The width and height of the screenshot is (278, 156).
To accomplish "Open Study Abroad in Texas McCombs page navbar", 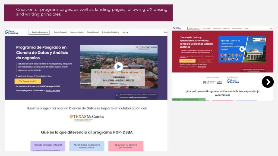I will coord(93,32).
